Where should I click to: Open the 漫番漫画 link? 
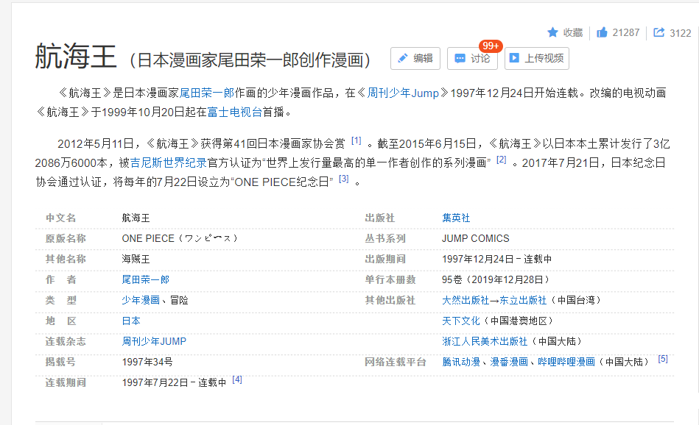pos(509,362)
